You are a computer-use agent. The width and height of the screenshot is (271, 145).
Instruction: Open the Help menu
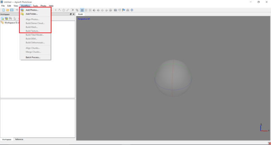click(x=51, y=6)
